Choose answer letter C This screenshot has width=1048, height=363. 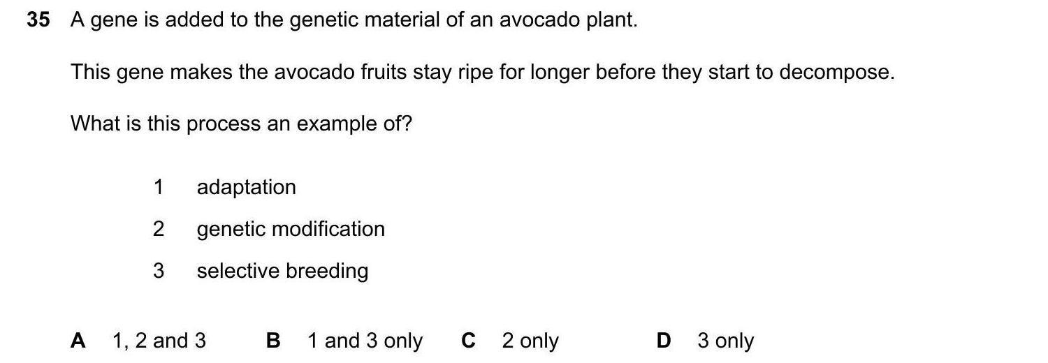coord(468,341)
